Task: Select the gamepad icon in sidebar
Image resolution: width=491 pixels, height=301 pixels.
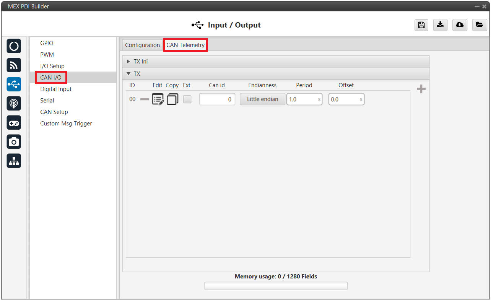Action: (x=14, y=123)
